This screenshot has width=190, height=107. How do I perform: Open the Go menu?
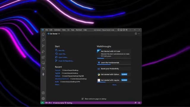click(x=68, y=30)
